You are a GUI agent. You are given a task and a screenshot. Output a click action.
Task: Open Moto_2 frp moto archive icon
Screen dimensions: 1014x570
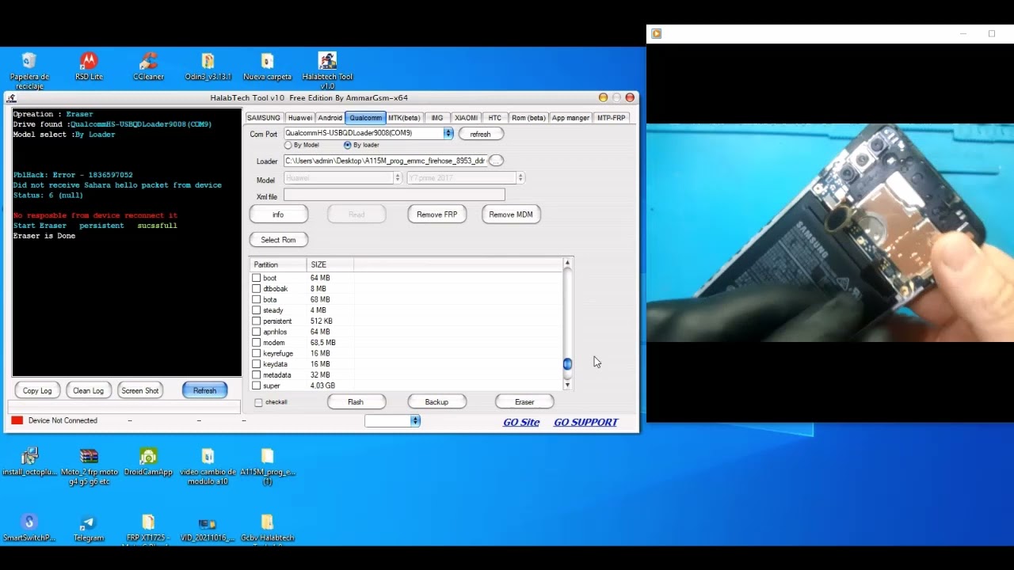89,466
